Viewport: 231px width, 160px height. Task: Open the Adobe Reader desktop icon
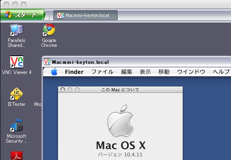[x=17, y=156]
